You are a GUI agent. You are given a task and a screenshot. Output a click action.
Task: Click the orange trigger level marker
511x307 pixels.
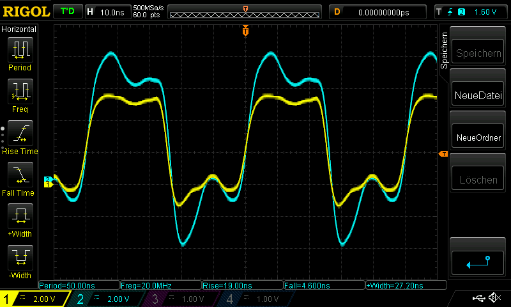coord(442,154)
